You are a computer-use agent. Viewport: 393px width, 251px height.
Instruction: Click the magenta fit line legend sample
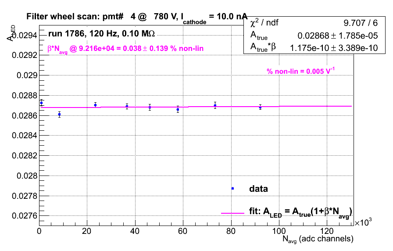point(232,213)
